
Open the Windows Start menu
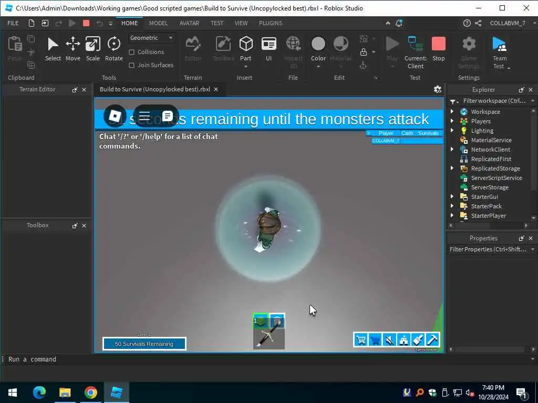point(13,393)
